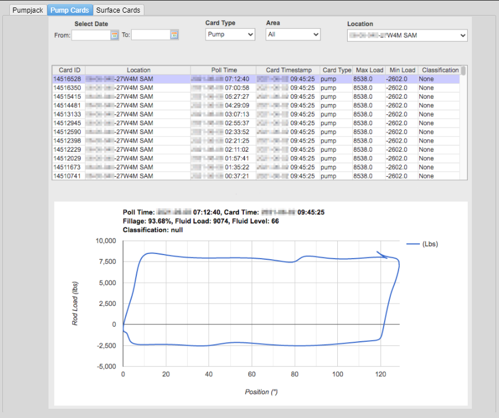The image size is (499, 418).
Task: Select card row 14511673
Action: click(256, 167)
